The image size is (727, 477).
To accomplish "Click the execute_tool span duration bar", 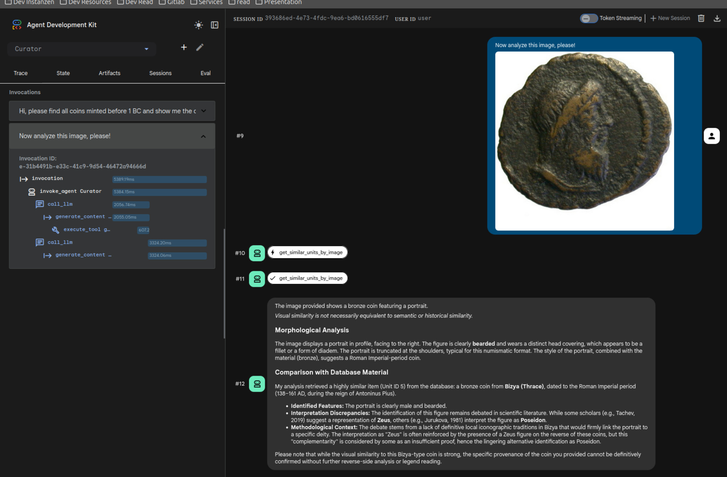I will [x=143, y=230].
